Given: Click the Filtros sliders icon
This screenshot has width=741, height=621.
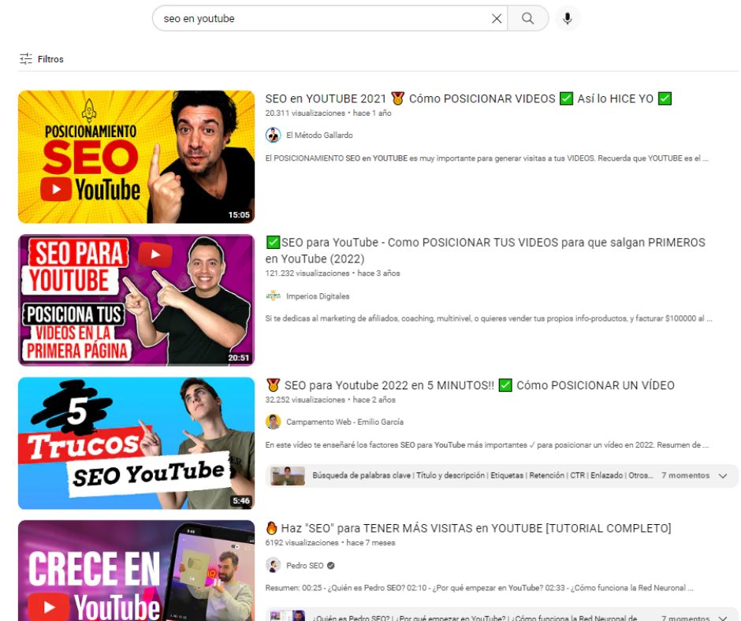Looking at the screenshot, I should (x=26, y=58).
